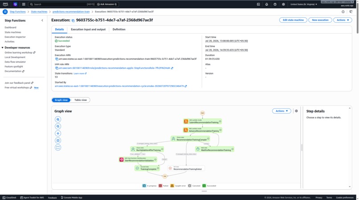
Task: Select the RunValidationAfterTraining choice state
Action: [x=147, y=149]
